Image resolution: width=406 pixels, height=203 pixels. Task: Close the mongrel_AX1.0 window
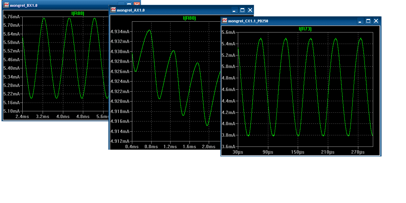[x=250, y=10]
